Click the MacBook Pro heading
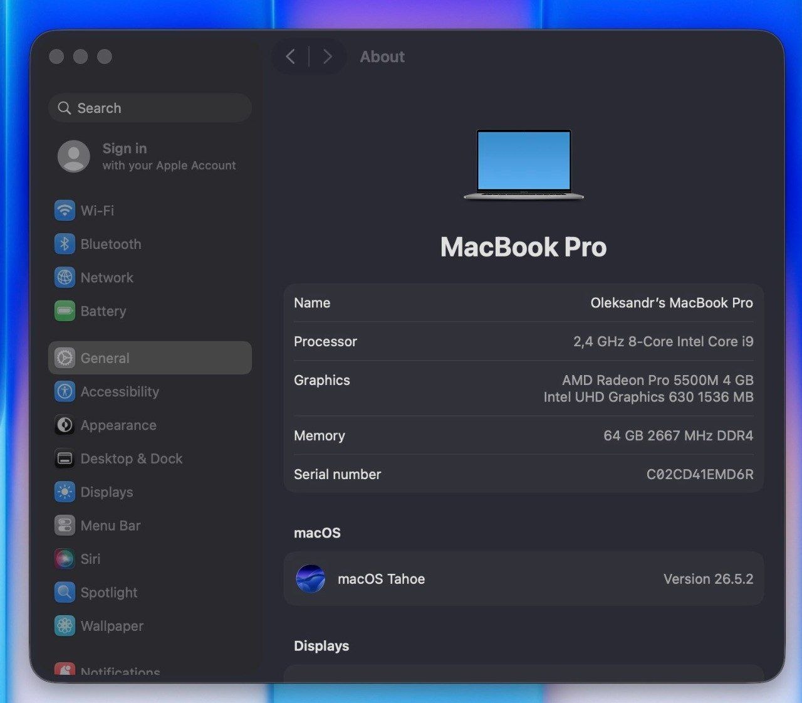 click(x=524, y=247)
